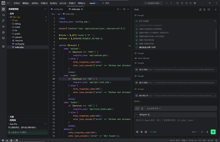Viewport: 220px width, 142px height.
Task: Click api breadcrumb in editor path
Action: point(59,14)
